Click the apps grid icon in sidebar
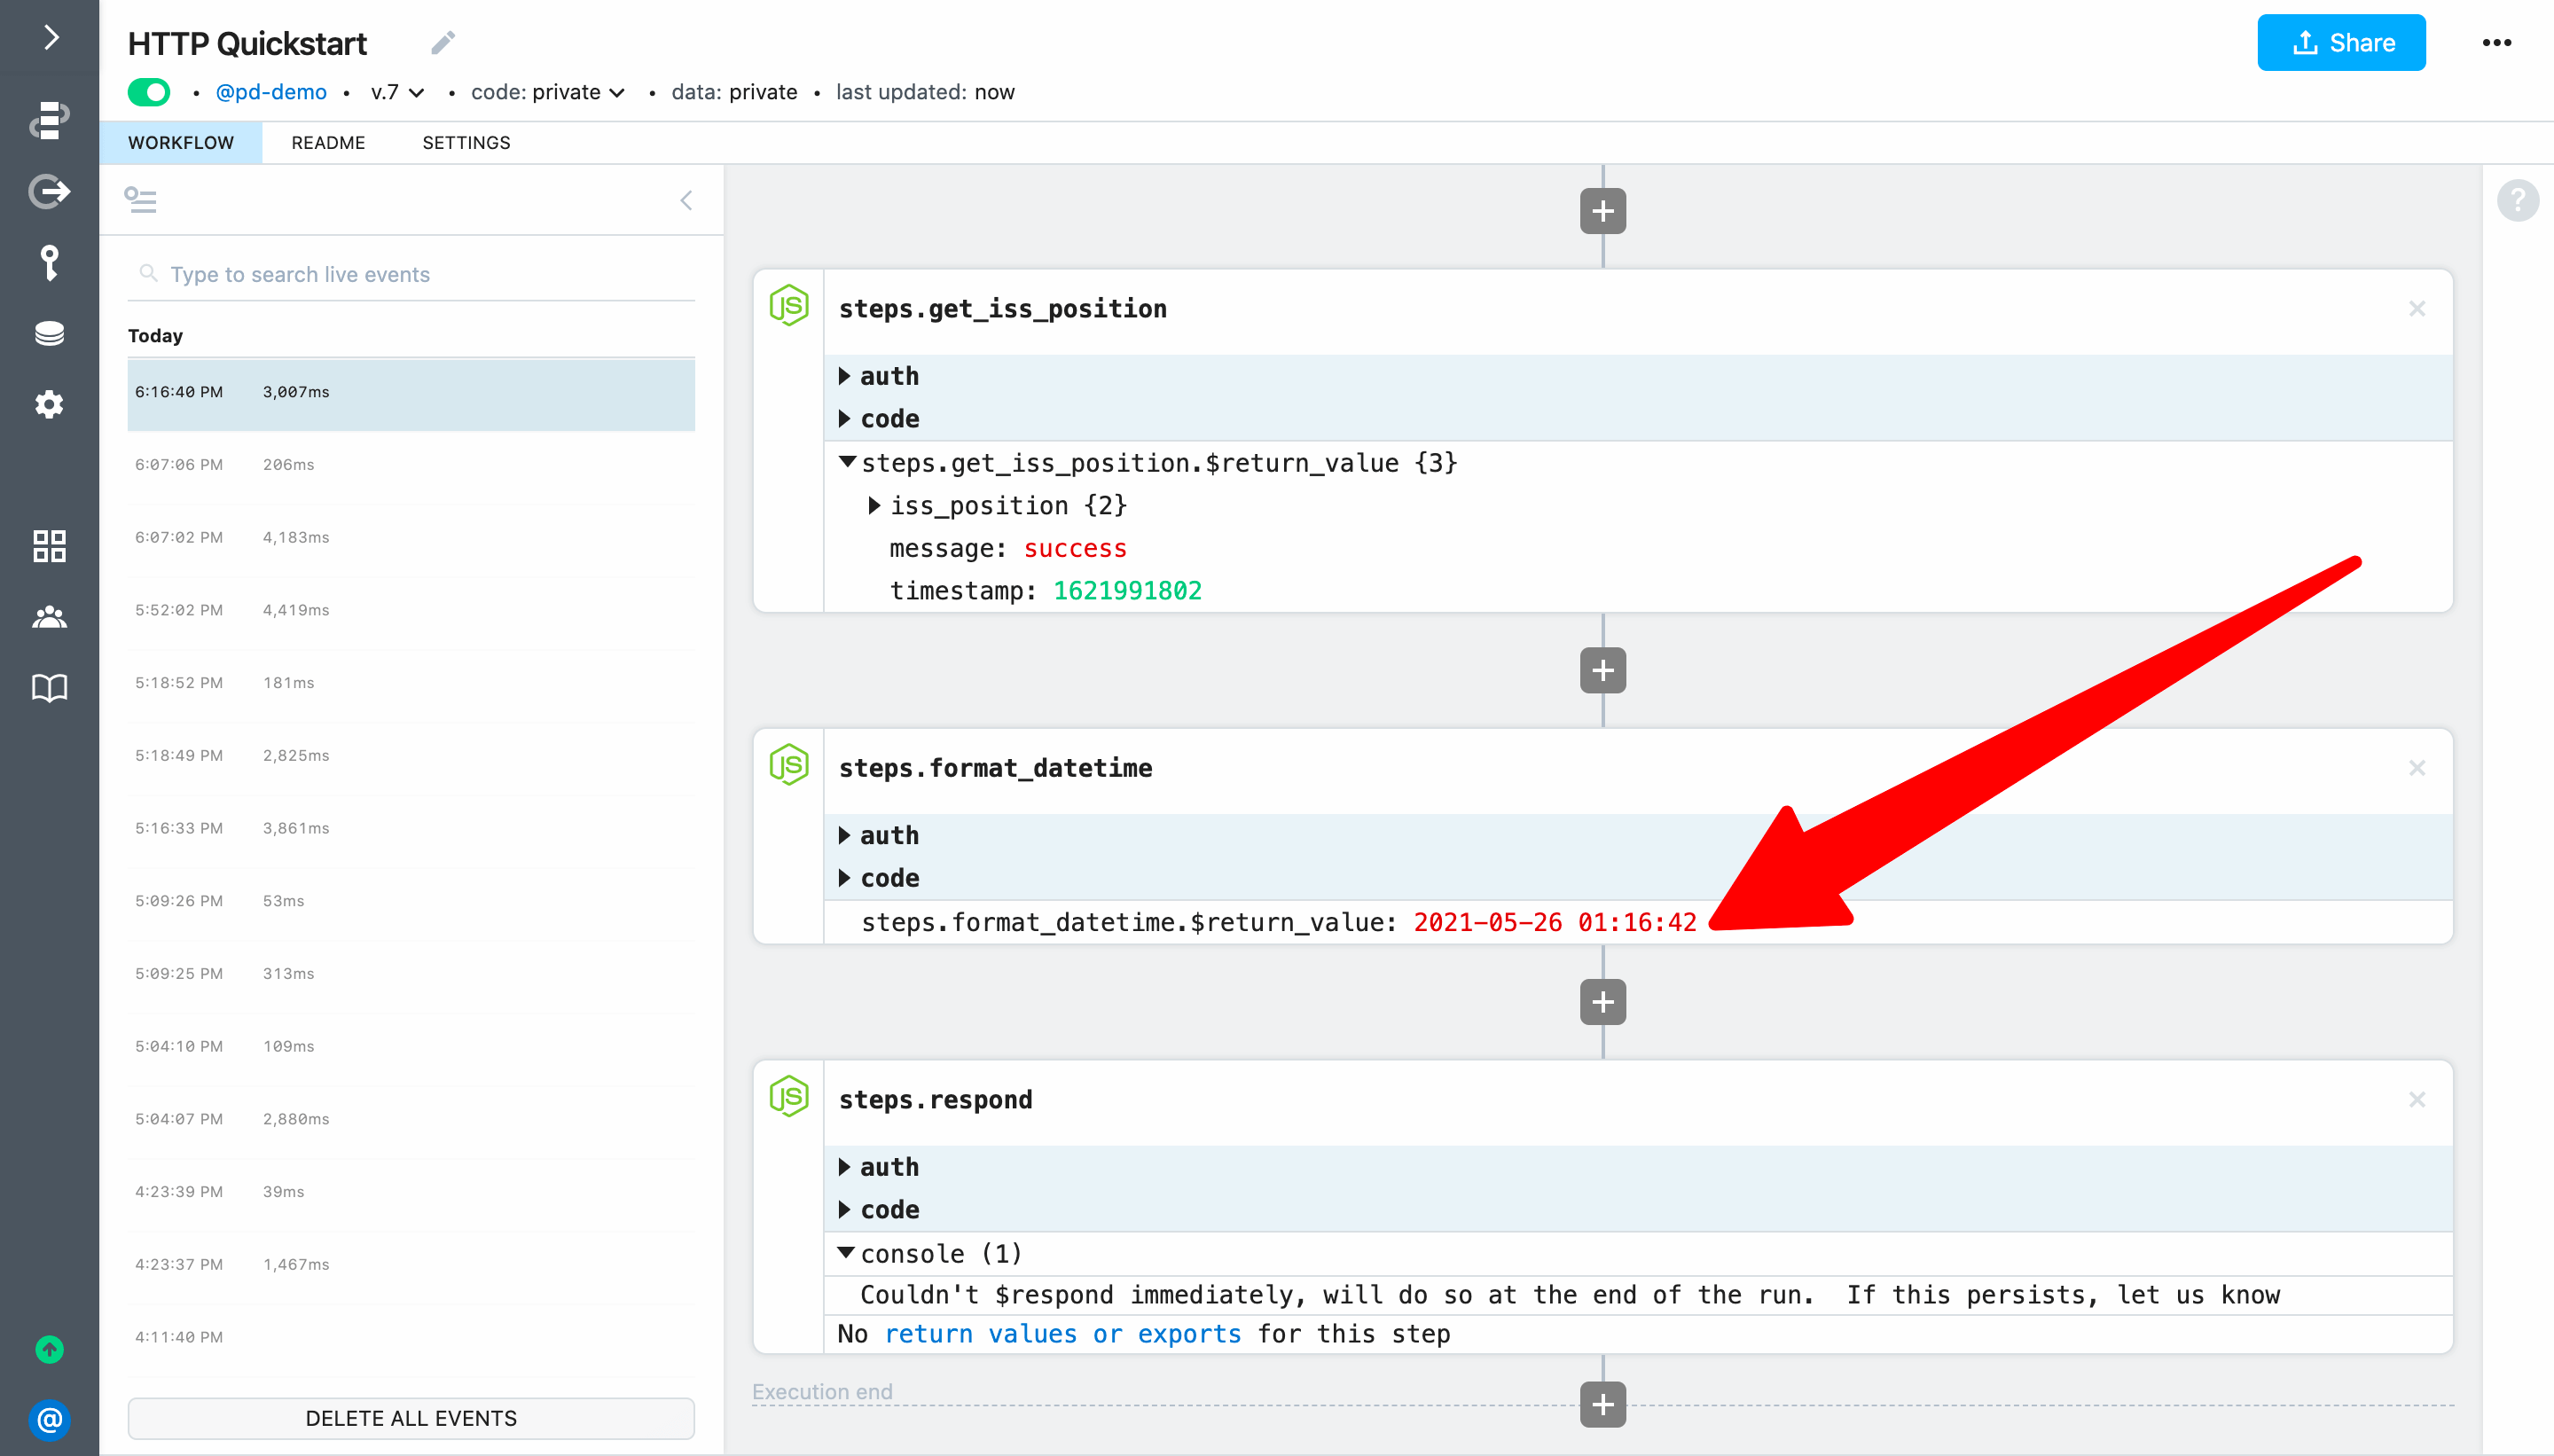2554x1456 pixels. pyautogui.click(x=49, y=546)
